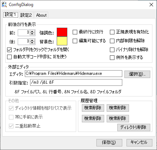157x150 pixels.
Task: Check the 例外を表示する option
Action: click(112, 57)
